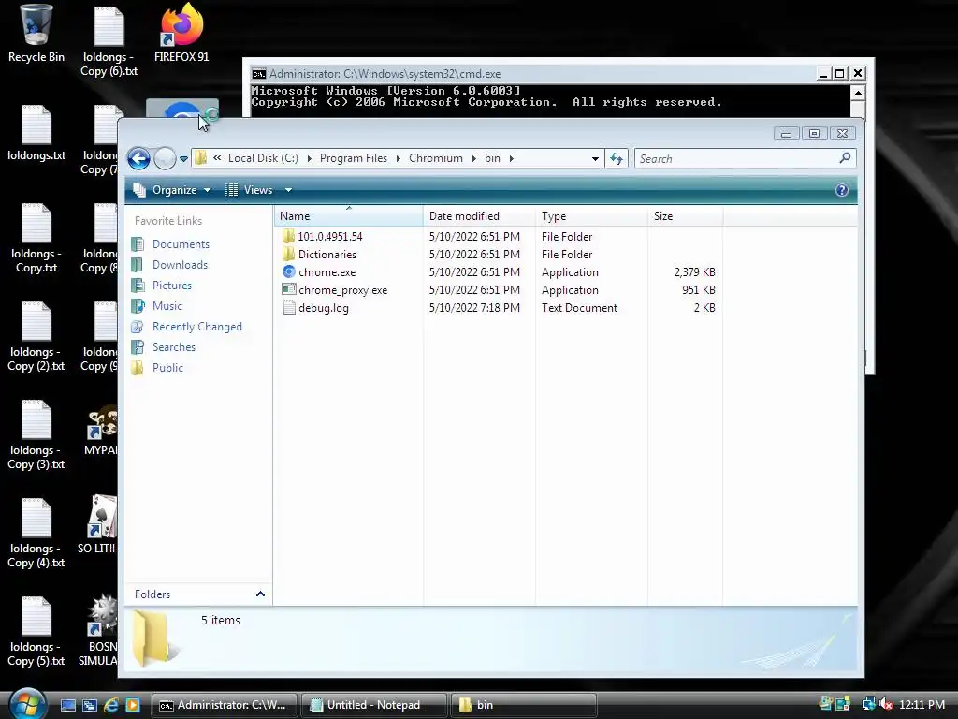
Task: Click the cmd window title bar icon
Action: (x=259, y=74)
